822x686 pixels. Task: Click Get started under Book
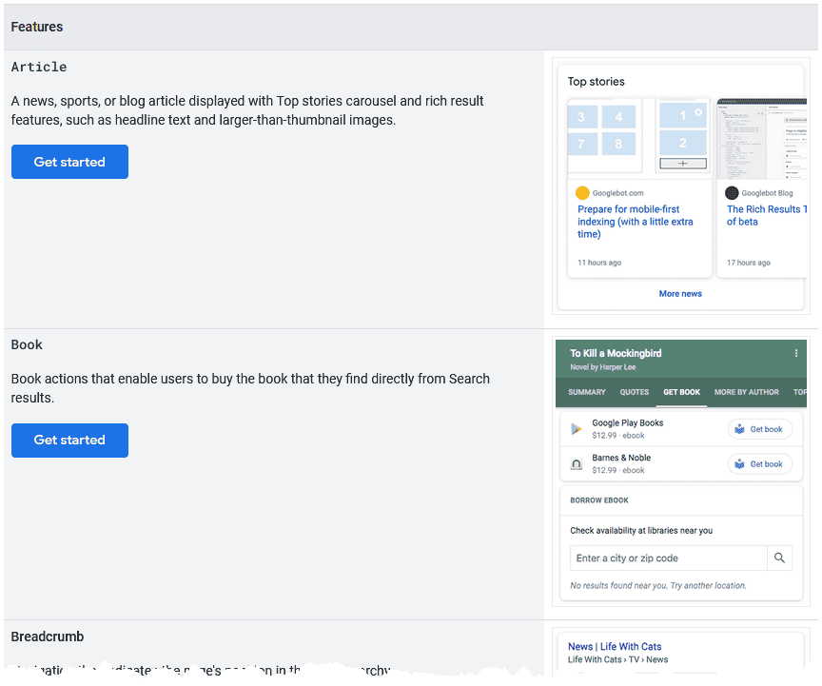(69, 440)
